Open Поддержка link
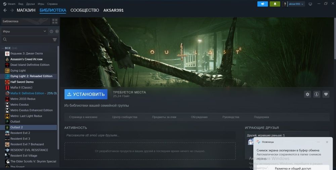Screen dimensions: 336x170 (261, 117)
